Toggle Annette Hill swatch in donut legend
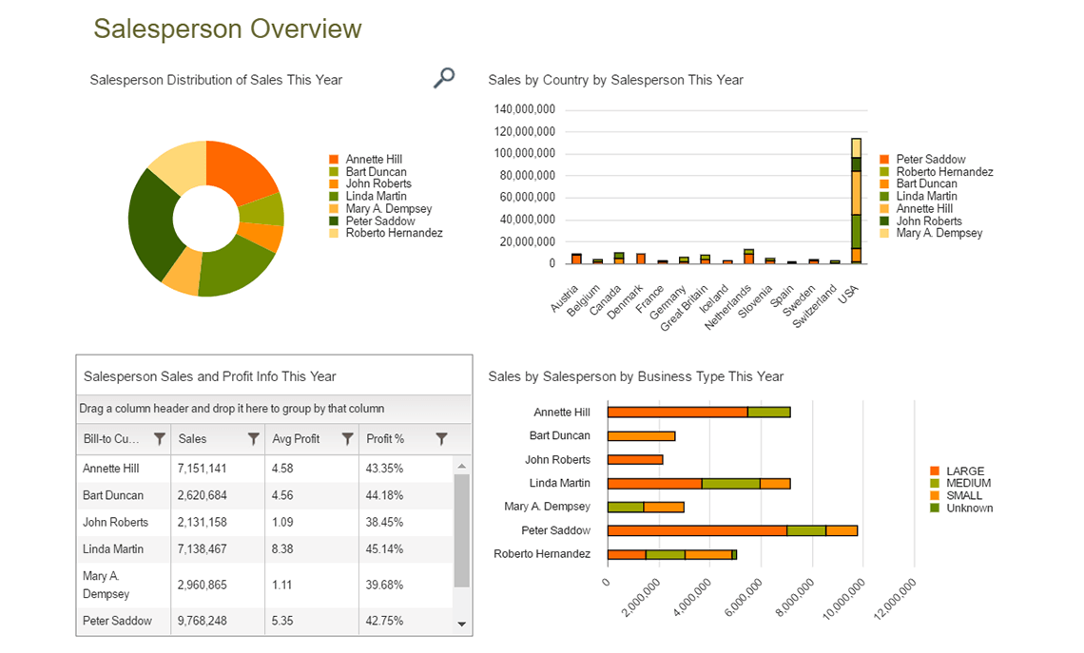 coord(334,160)
